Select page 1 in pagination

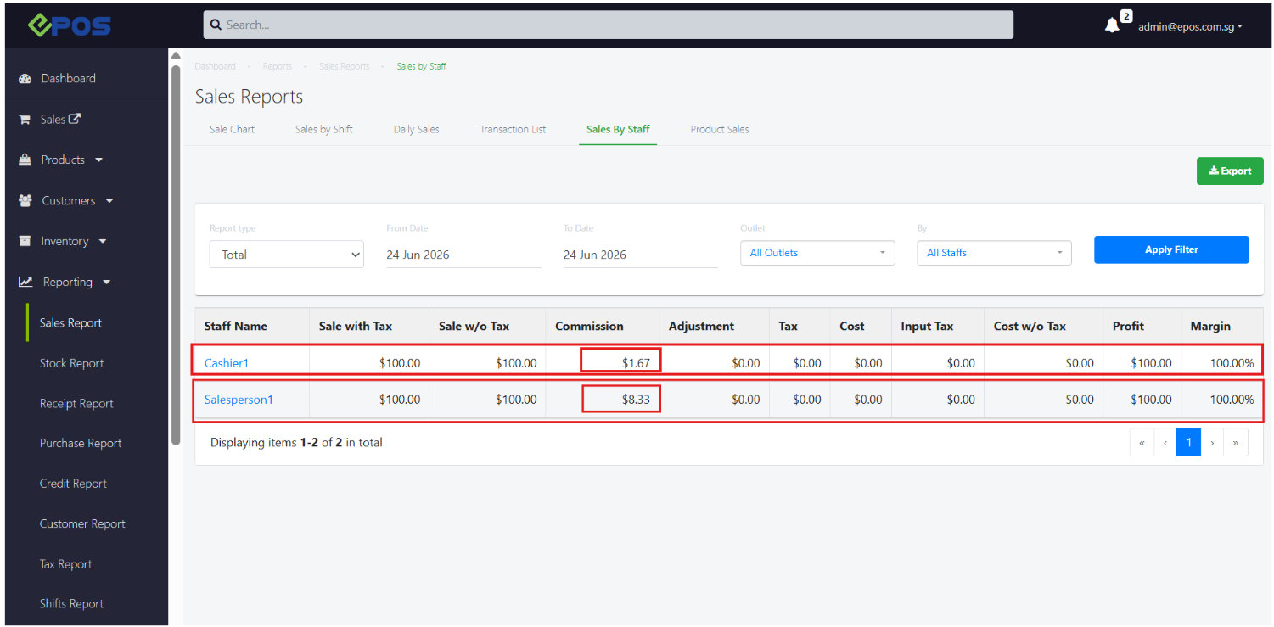(1188, 443)
